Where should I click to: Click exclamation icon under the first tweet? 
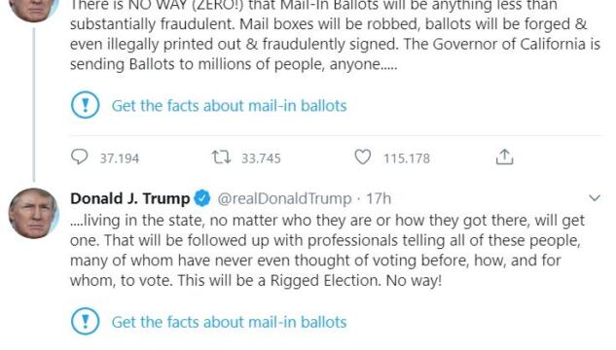coord(86,105)
